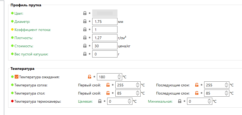Click orange unlock icon for bed Последующие слои
Viewport: 242px width, 115px height.
click(197, 93)
